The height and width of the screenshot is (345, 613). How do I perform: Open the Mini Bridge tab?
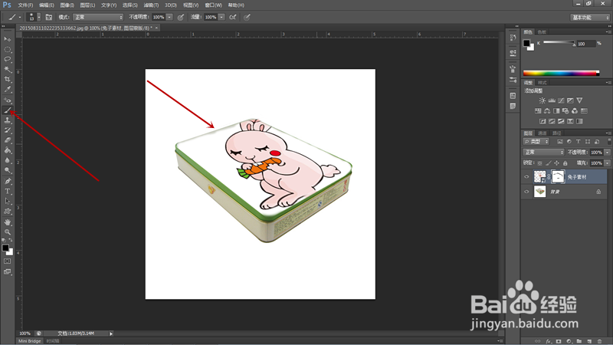click(x=30, y=341)
